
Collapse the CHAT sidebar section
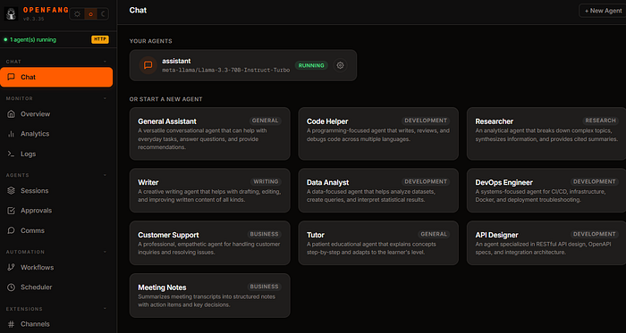click(x=105, y=62)
